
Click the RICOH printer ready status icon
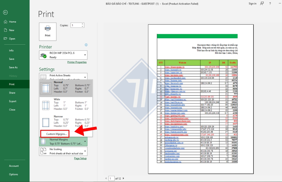(43, 56)
